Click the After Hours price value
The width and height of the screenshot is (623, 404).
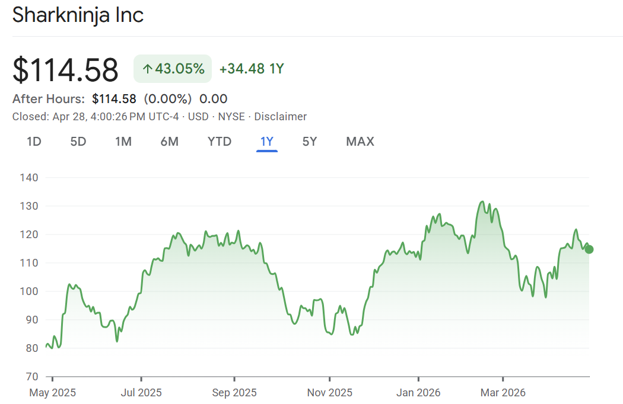pyautogui.click(x=114, y=99)
